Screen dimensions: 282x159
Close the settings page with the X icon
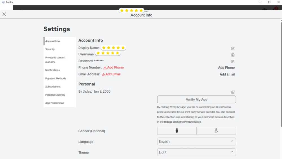point(4,14)
